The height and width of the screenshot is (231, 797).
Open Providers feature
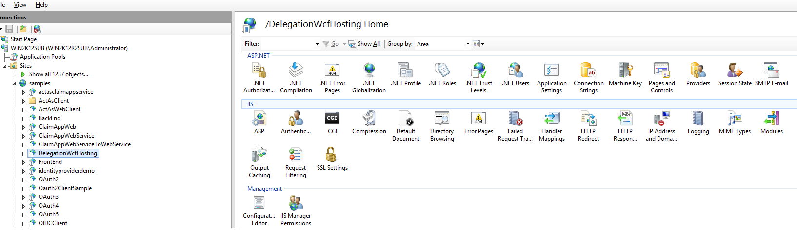[x=698, y=74]
